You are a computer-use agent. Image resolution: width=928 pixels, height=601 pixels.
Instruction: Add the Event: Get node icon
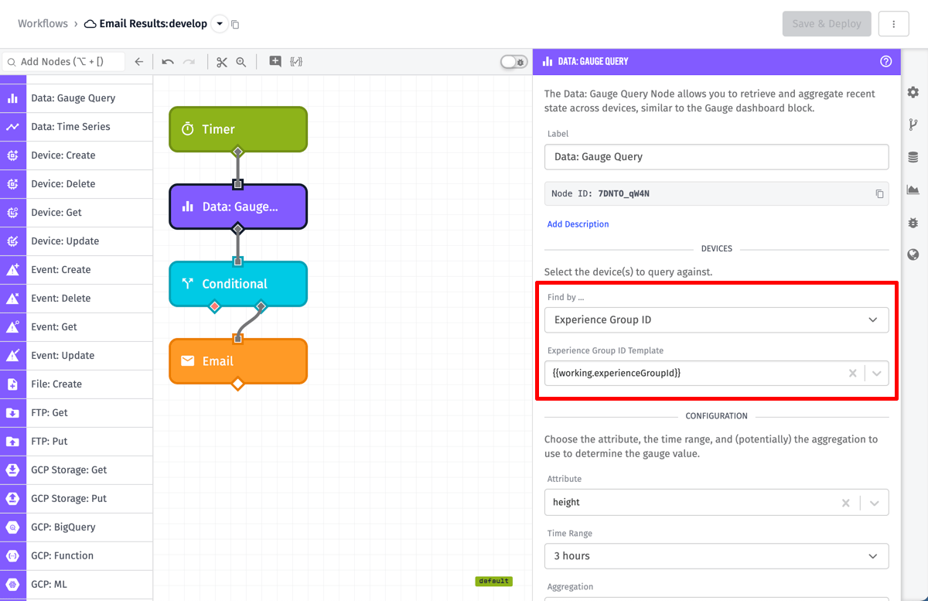(12, 327)
